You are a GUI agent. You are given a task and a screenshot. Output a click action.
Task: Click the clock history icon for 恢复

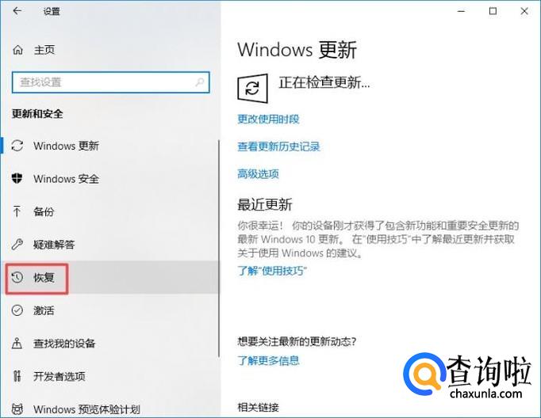point(17,277)
